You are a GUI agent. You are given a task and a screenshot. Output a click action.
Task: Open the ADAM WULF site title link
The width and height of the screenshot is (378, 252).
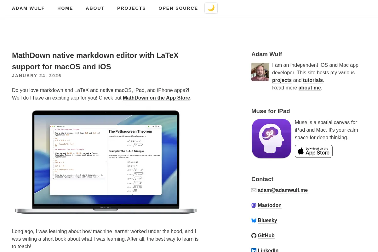pos(28,8)
